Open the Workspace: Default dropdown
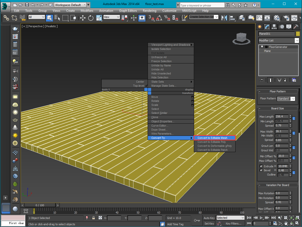The height and width of the screenshot is (227, 302). (x=70, y=5)
